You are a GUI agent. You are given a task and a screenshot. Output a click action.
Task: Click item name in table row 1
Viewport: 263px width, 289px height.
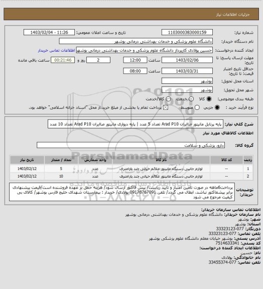coord(161,169)
